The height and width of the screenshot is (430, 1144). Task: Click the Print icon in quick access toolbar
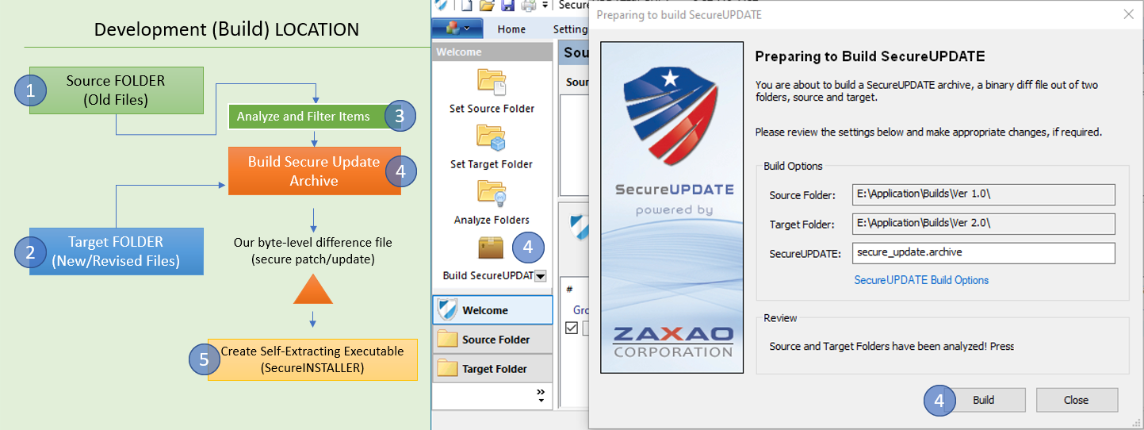[x=529, y=6]
